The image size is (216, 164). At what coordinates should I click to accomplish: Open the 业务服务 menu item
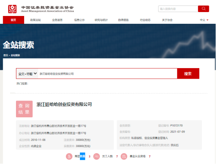point(57,20)
